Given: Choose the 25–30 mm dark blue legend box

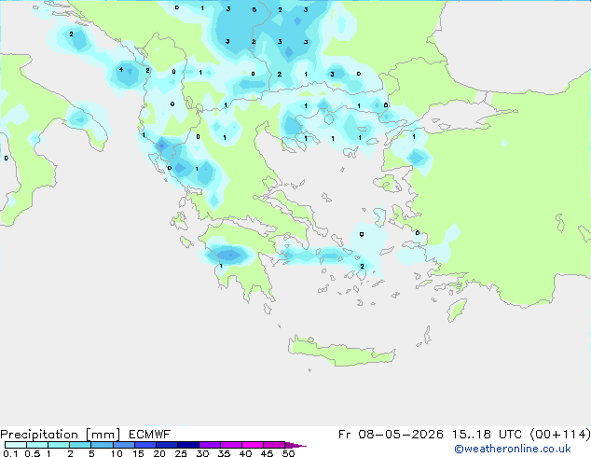Looking at the screenshot, I should 188,445.
